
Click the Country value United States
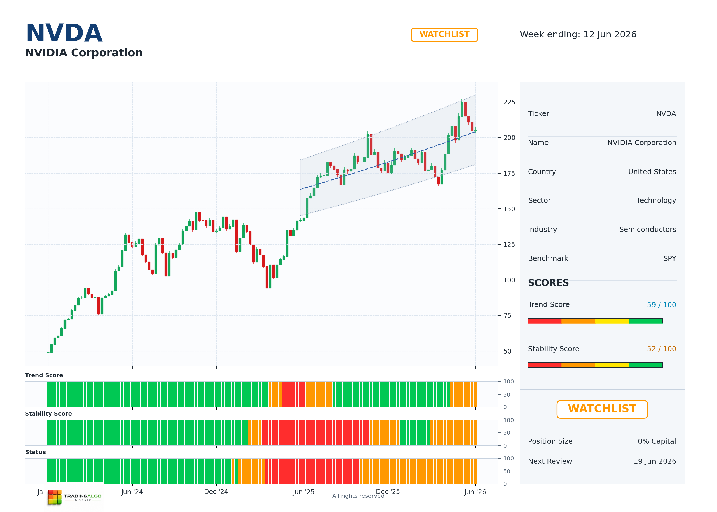tap(652, 172)
